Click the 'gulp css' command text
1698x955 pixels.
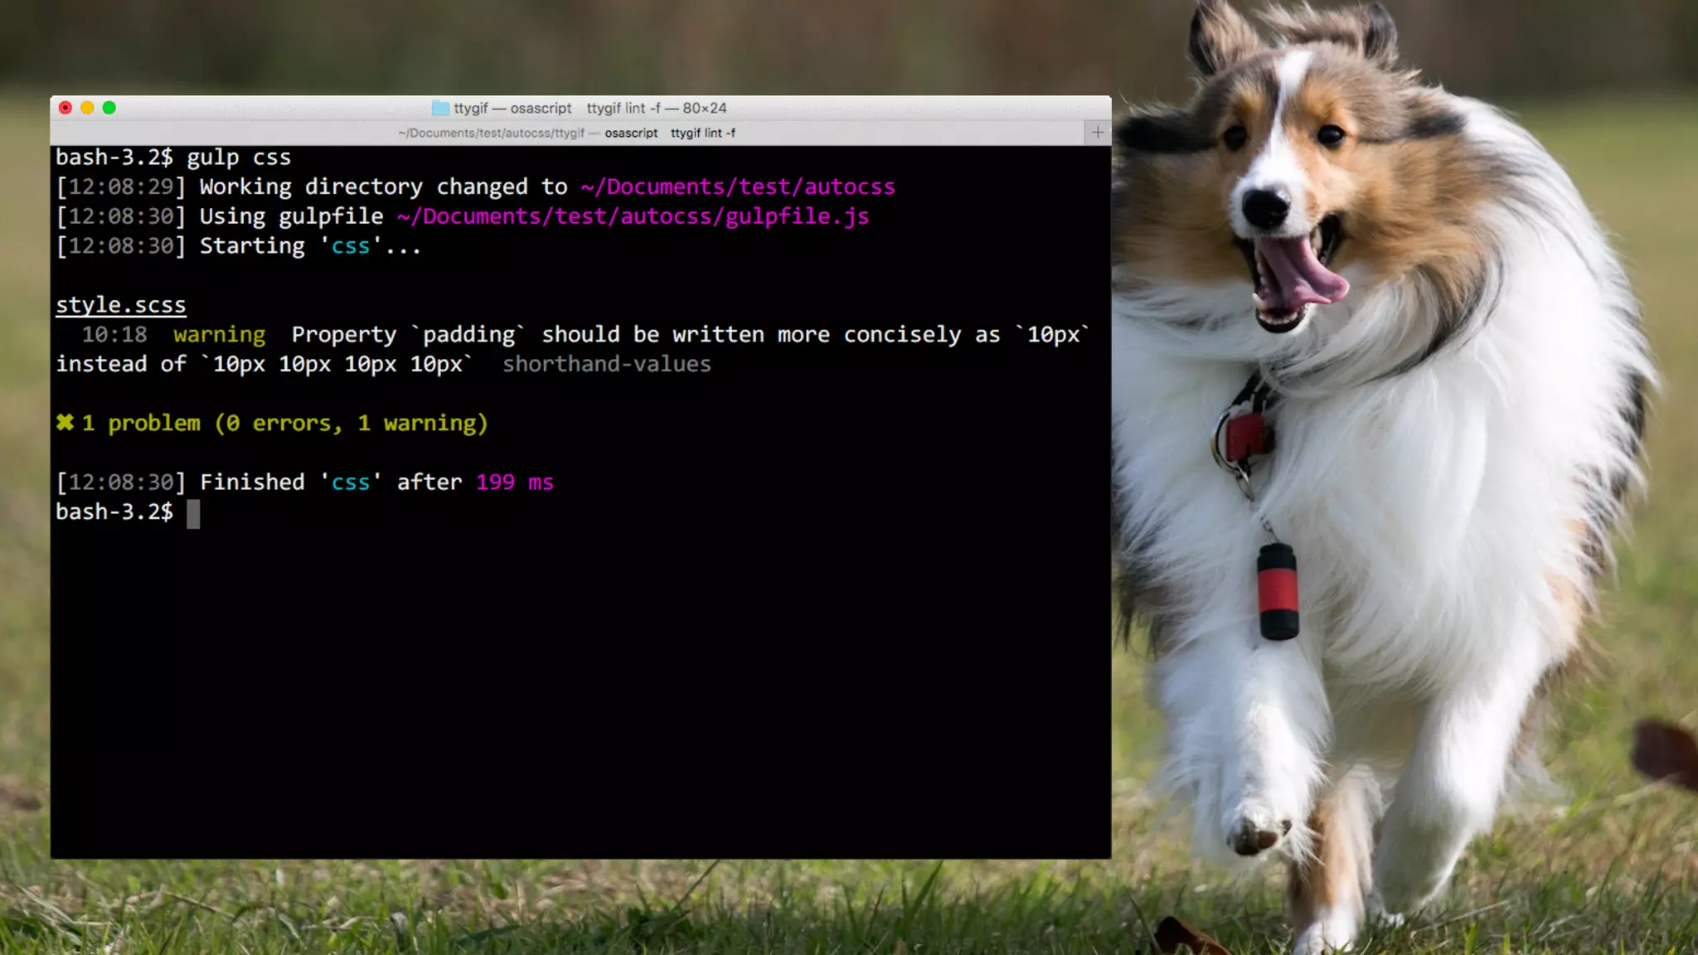(x=239, y=158)
